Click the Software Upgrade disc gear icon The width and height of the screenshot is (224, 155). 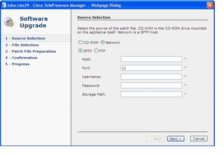pyautogui.click(x=9, y=22)
